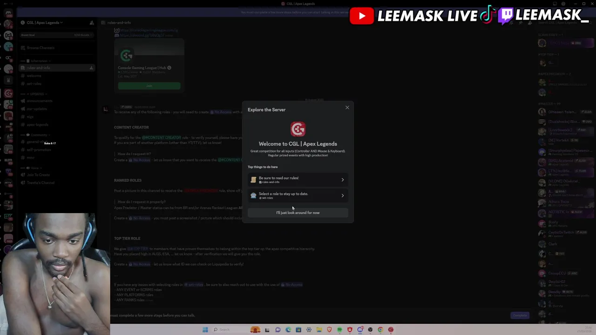Viewport: 596px width, 335px height.
Task: Expand arrow on the read our rules row
Action: click(x=343, y=180)
